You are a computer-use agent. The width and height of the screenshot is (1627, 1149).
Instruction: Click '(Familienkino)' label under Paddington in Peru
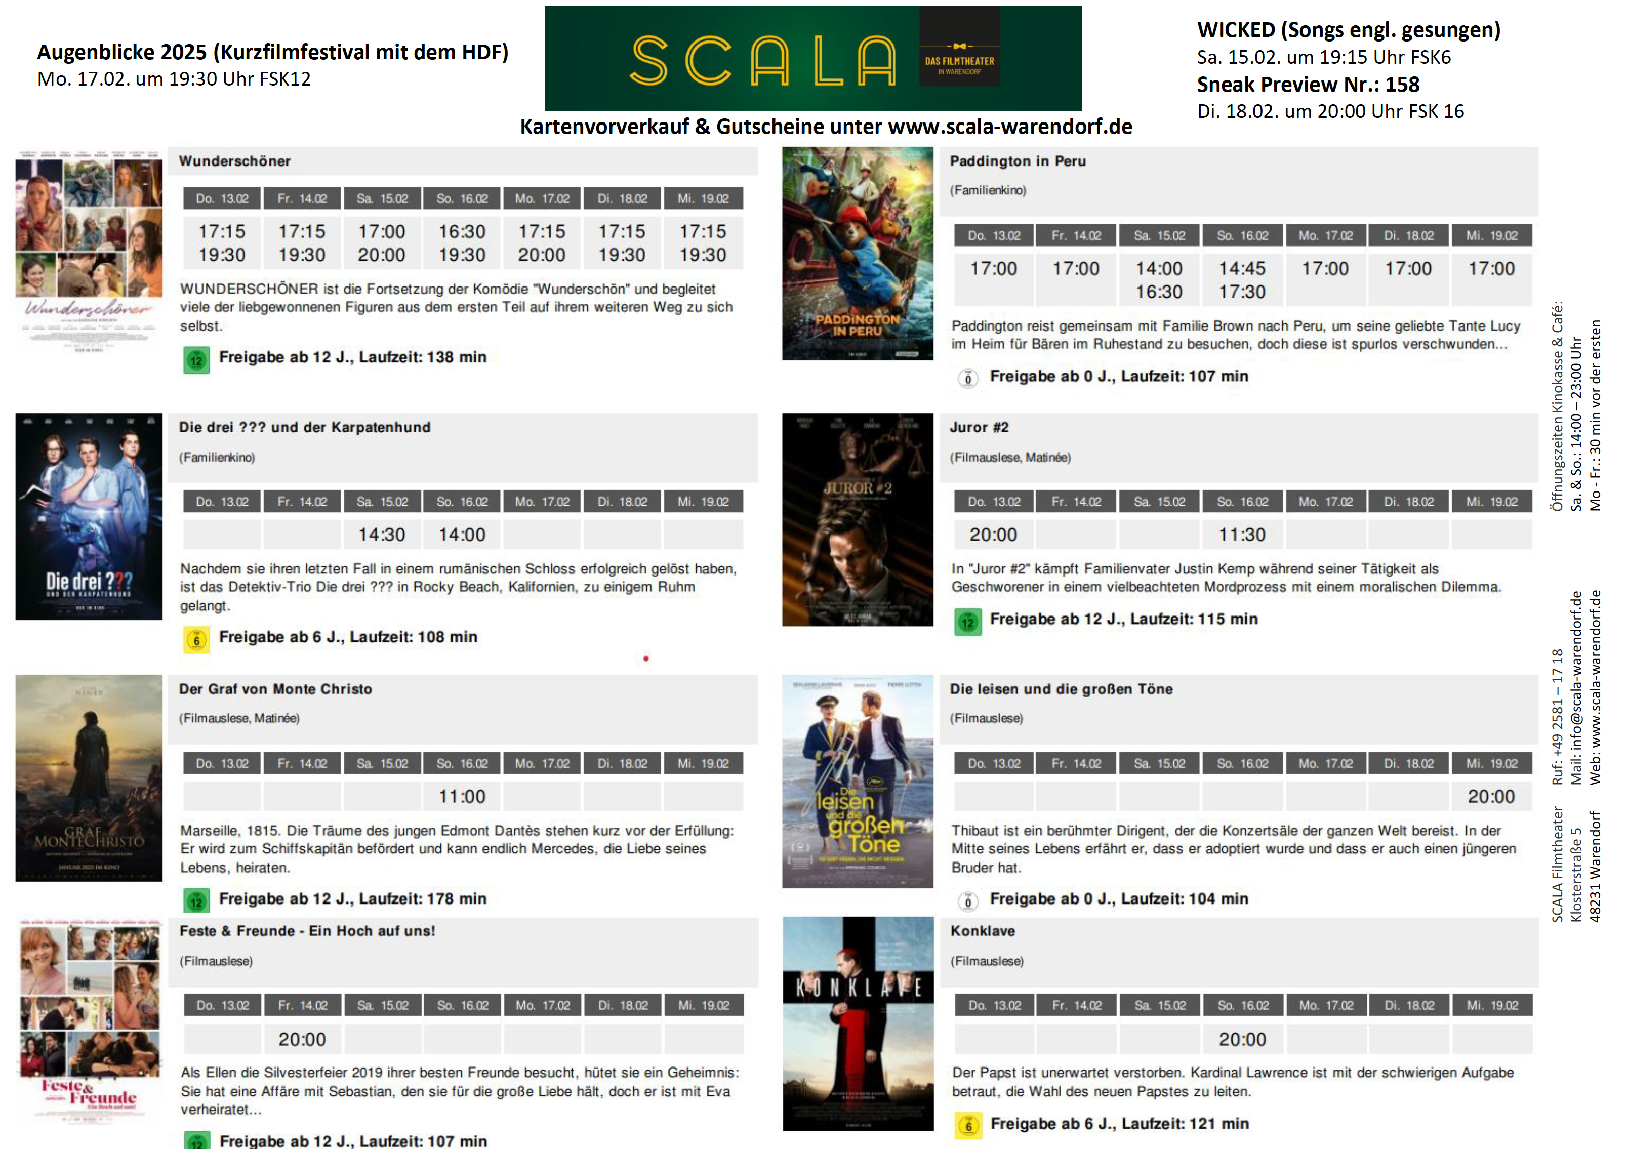[x=988, y=190]
